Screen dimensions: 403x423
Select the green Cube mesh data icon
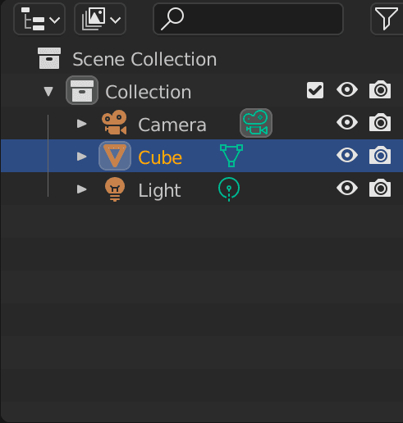[231, 156]
